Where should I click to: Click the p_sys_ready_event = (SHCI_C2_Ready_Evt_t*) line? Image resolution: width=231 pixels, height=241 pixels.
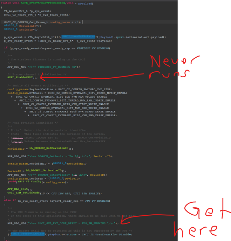[58, 41]
